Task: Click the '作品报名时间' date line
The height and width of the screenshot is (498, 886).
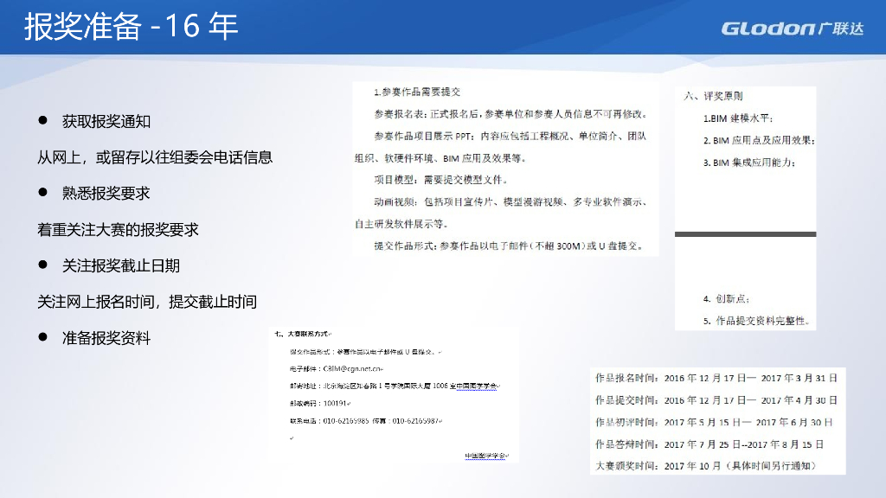Action: tap(716, 379)
